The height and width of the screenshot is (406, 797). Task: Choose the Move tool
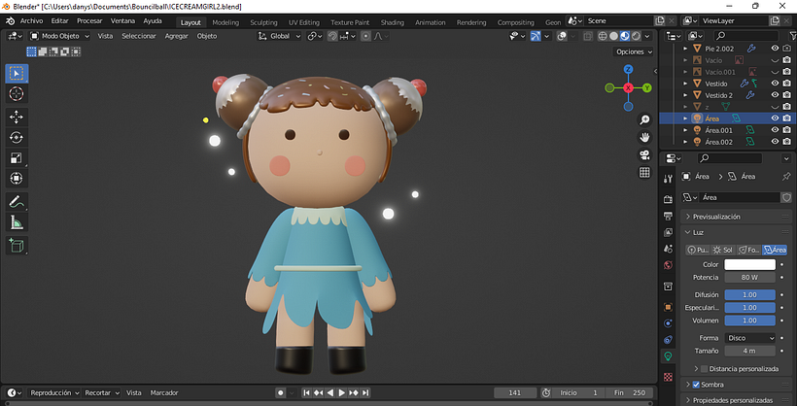(x=17, y=118)
